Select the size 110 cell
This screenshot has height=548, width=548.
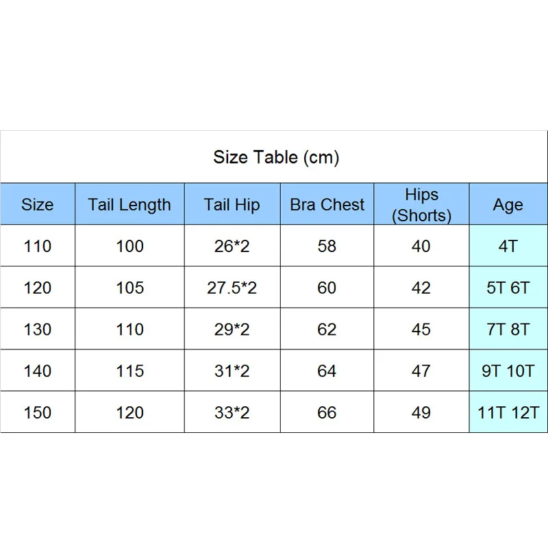point(38,246)
